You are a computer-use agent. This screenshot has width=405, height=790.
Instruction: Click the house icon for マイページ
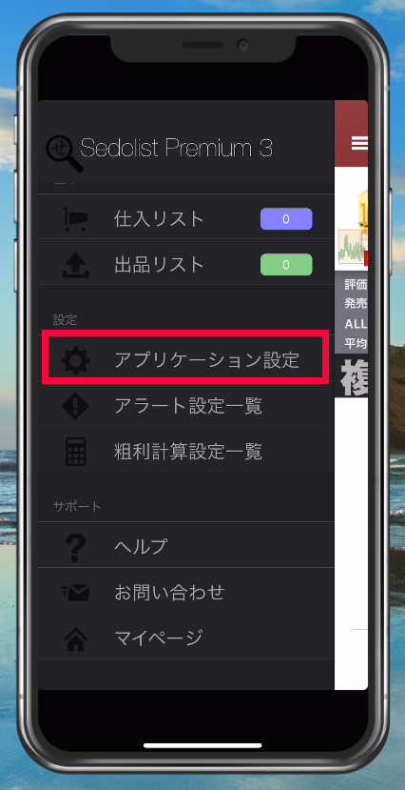click(x=75, y=638)
